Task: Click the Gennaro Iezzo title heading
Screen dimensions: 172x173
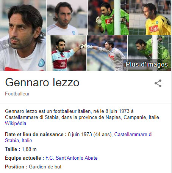Action: 42,83
